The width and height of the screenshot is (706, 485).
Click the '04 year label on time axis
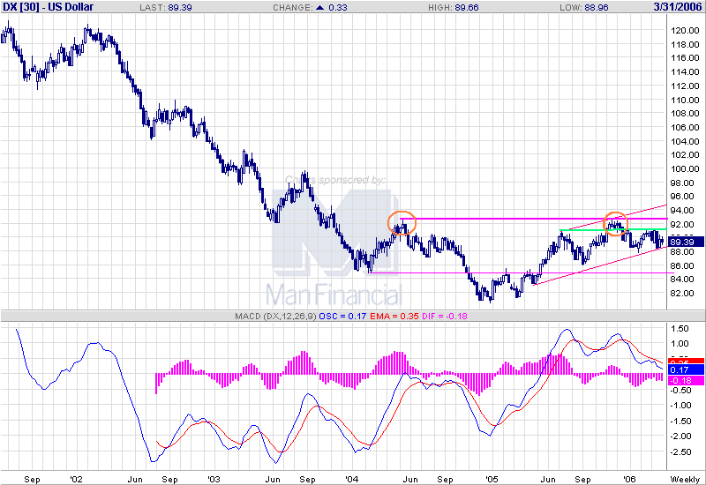point(351,480)
